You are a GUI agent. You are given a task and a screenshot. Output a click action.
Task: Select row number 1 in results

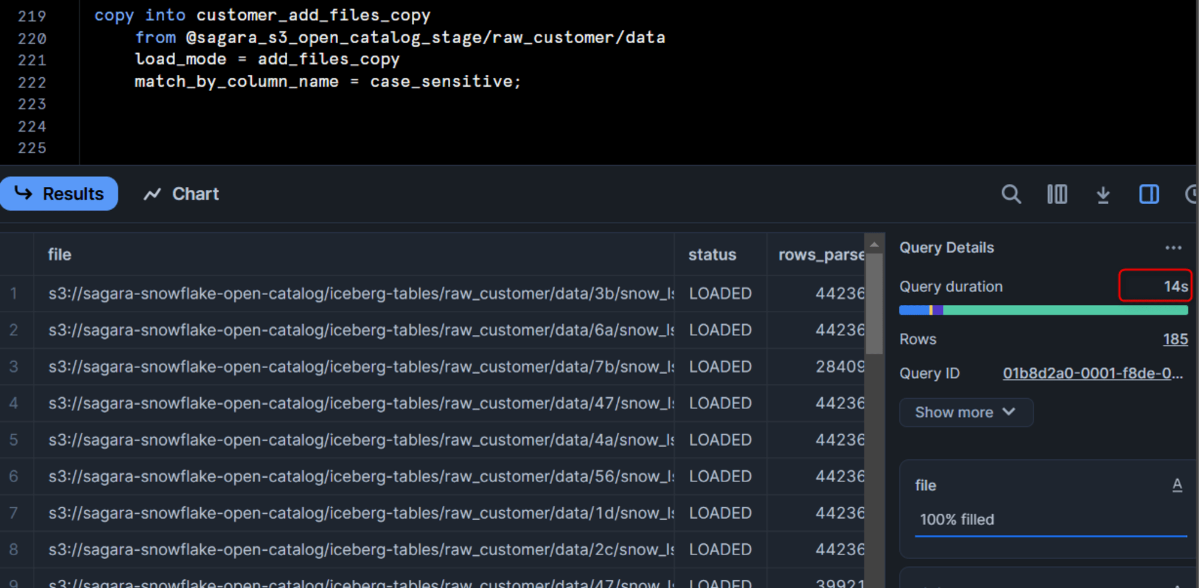pos(13,293)
